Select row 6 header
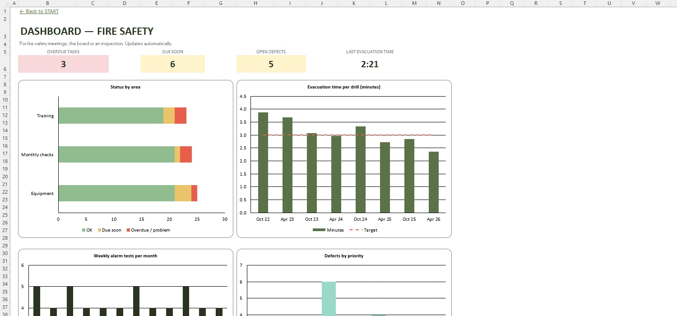This screenshot has width=677, height=316. pos(5,64)
